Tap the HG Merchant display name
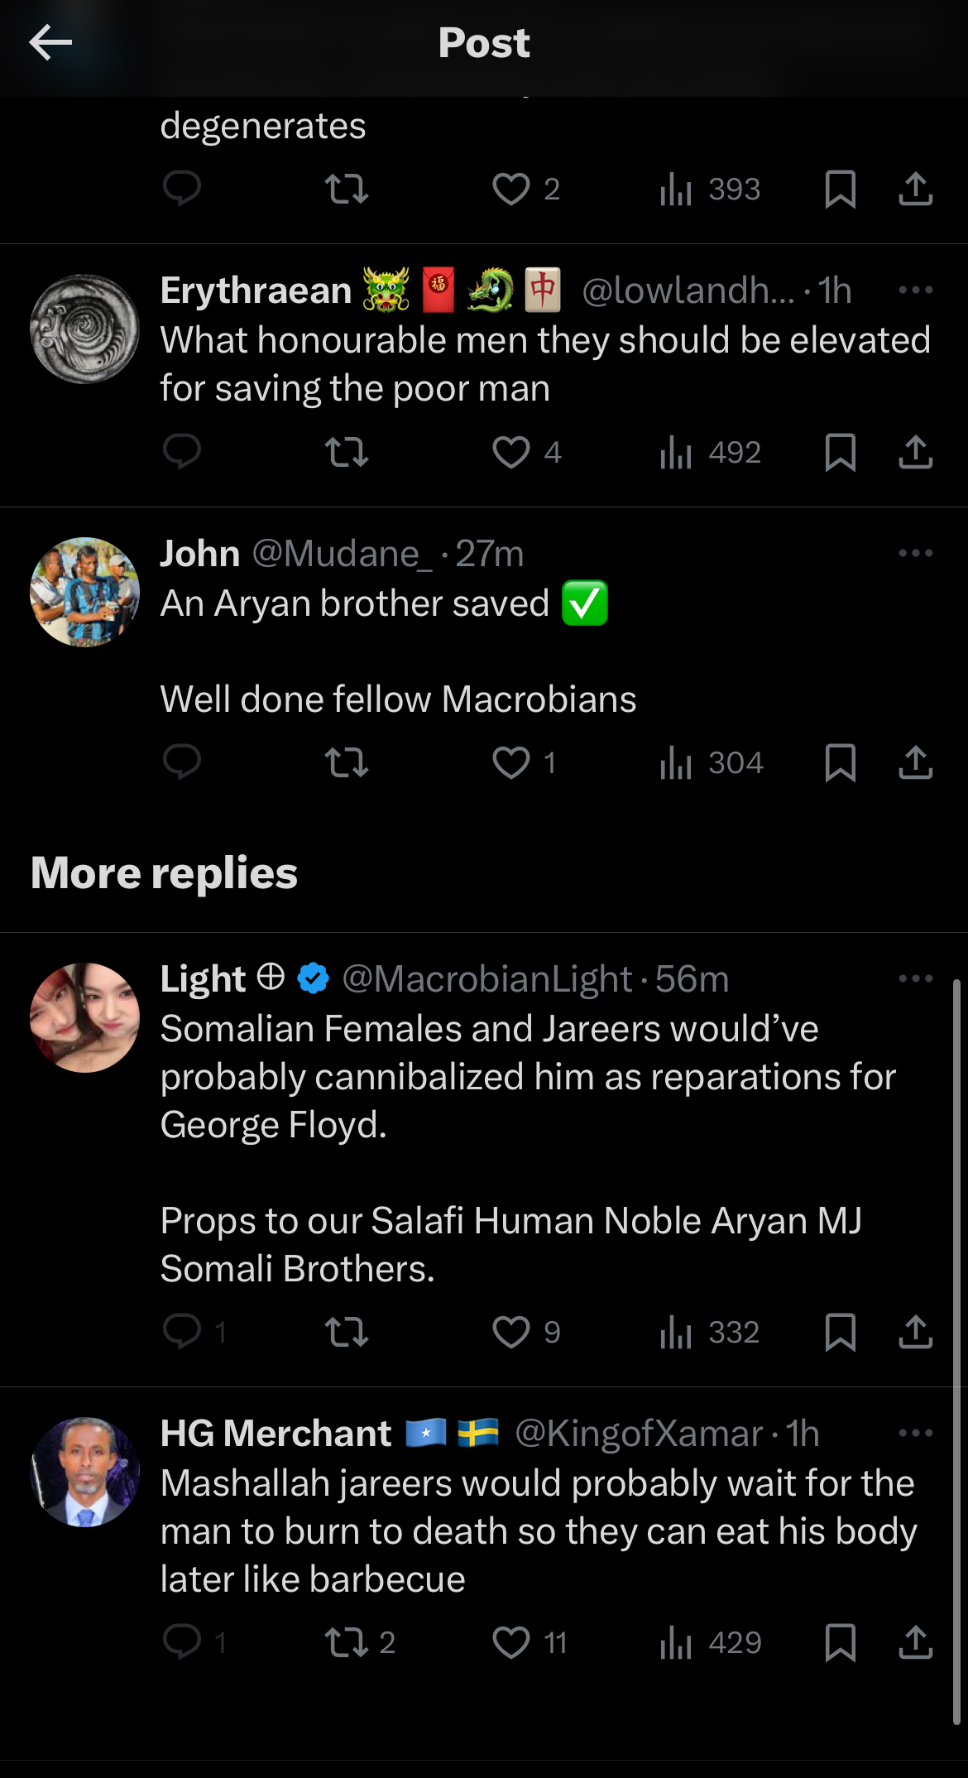This screenshot has height=1778, width=968. [276, 1433]
